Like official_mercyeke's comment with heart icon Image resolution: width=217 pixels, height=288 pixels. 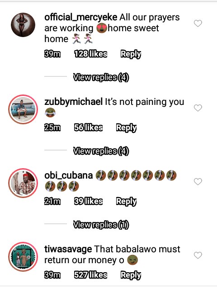click(198, 23)
